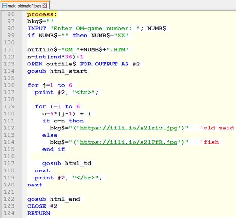236x218 pixels.
Task: Click the outfile$ assignment on line 101
Action: [78, 50]
